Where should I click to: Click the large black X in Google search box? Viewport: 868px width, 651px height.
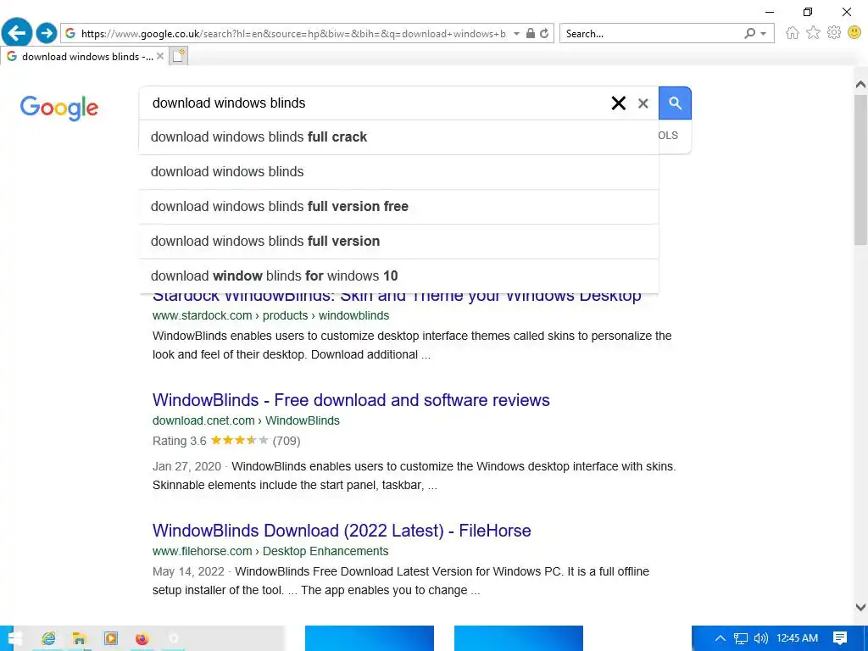click(x=618, y=103)
